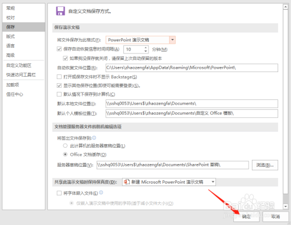This screenshot has height=225, width=291.
Task: Click the PowerPoint file icon in the presentation dropdown
Action: [127, 182]
